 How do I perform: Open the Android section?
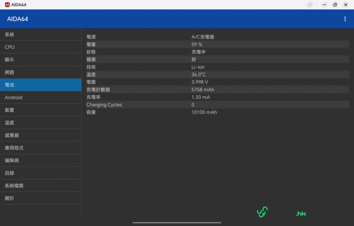(41, 98)
